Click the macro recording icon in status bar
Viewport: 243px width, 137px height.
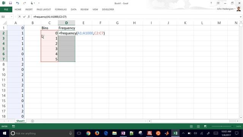14,126
